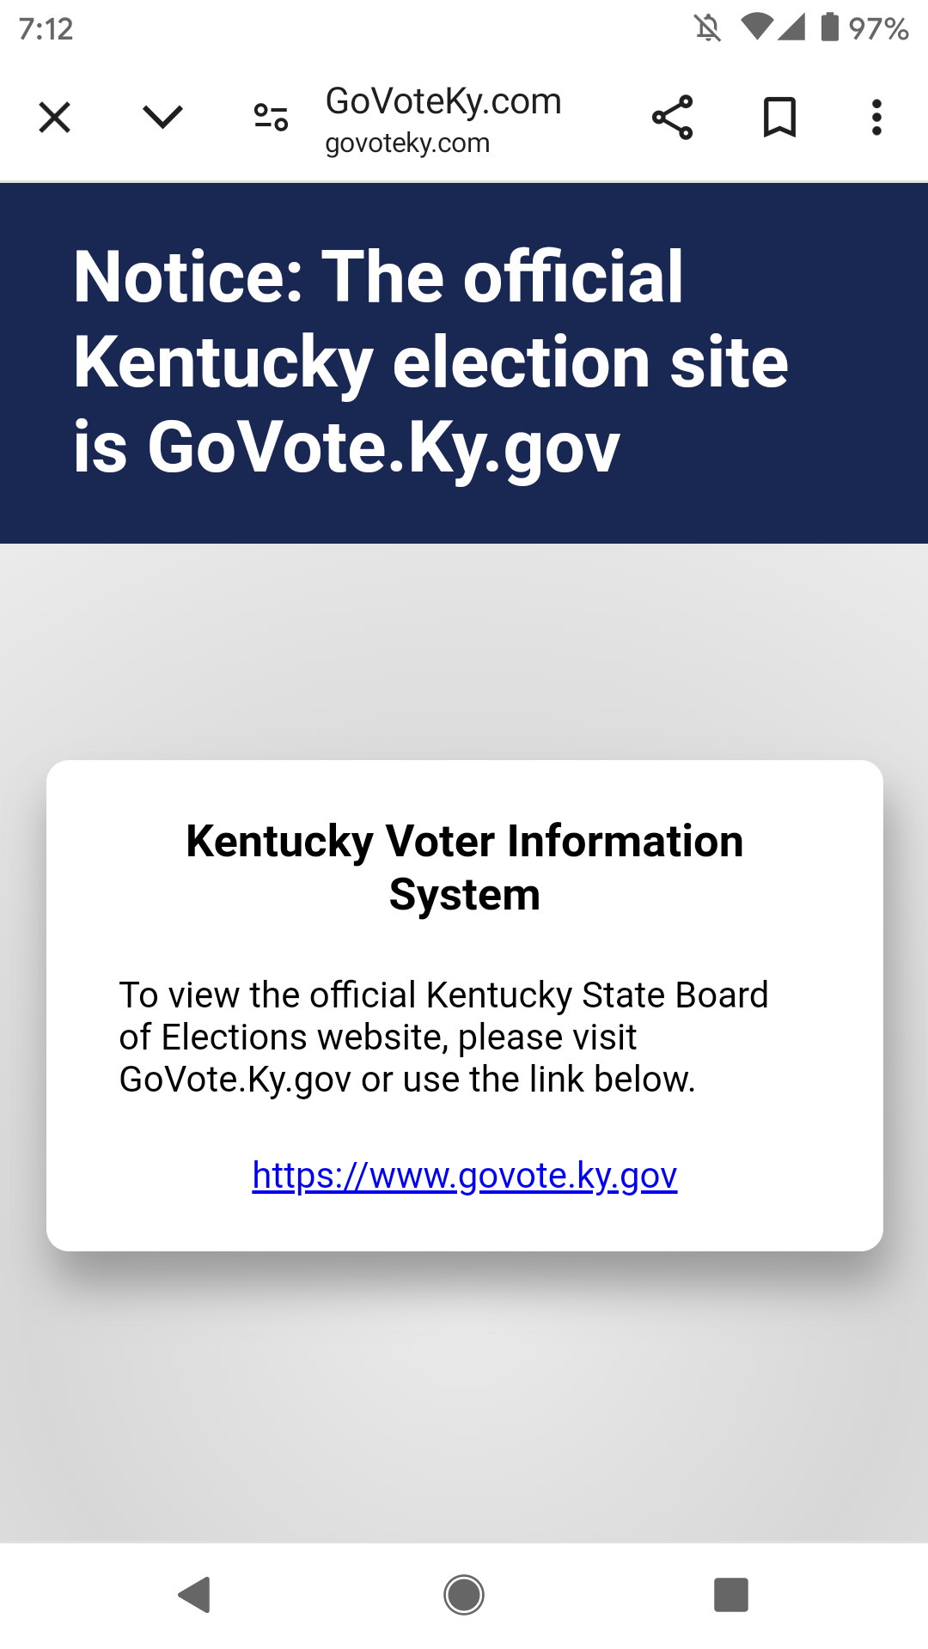Tap the Notice banner heading

click(430, 362)
